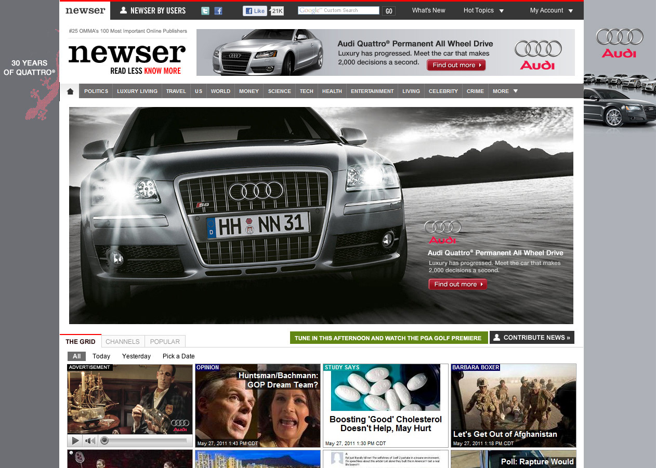Image resolution: width=656 pixels, height=468 pixels.
Task: Open the Pick a Date filter
Action: [179, 356]
